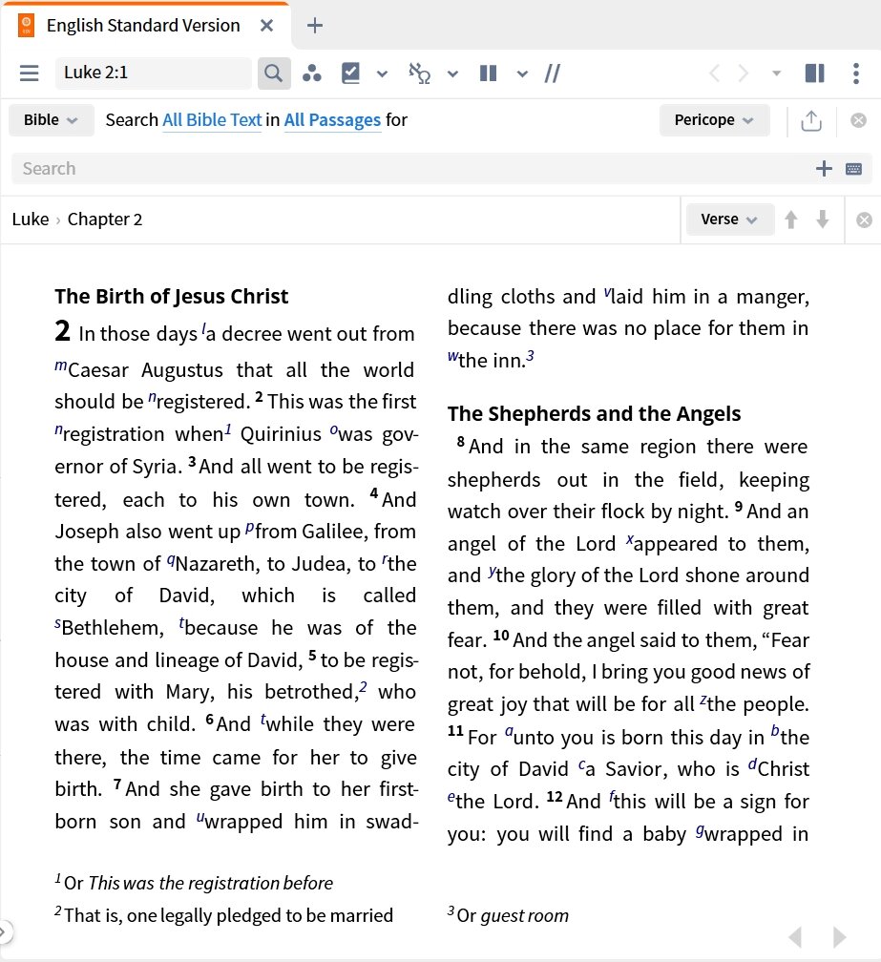Click The Birth of Jesus Christ heading

tap(171, 296)
